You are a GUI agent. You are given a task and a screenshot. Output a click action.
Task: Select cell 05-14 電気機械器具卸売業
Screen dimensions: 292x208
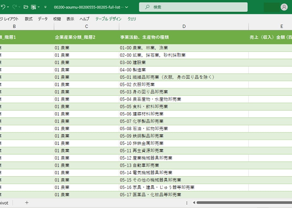point(184,172)
